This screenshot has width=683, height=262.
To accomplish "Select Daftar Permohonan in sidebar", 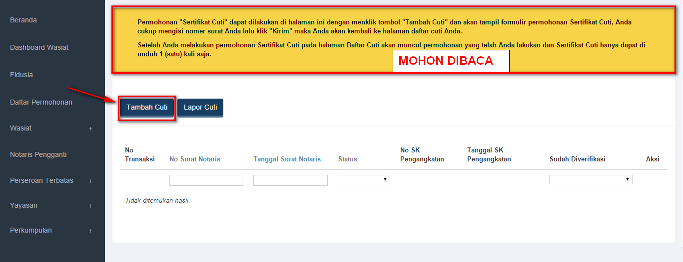I will (x=41, y=102).
